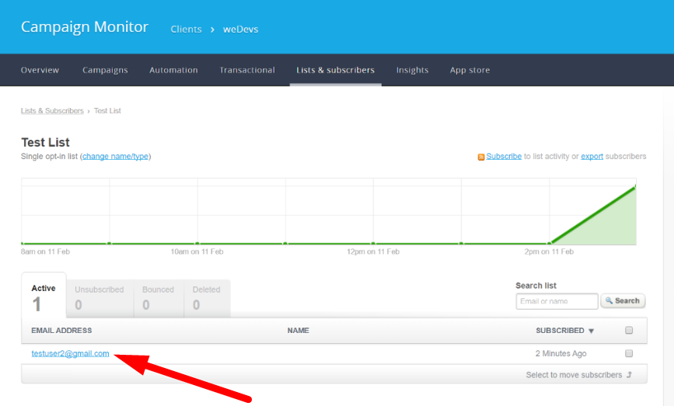This screenshot has width=674, height=406.
Task: Open the Insights tab
Action: pos(412,70)
